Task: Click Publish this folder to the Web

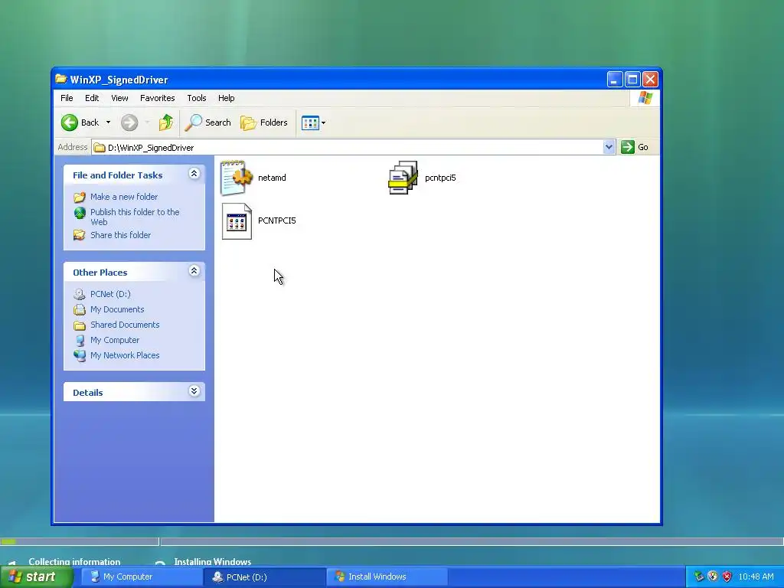Action: coord(135,217)
